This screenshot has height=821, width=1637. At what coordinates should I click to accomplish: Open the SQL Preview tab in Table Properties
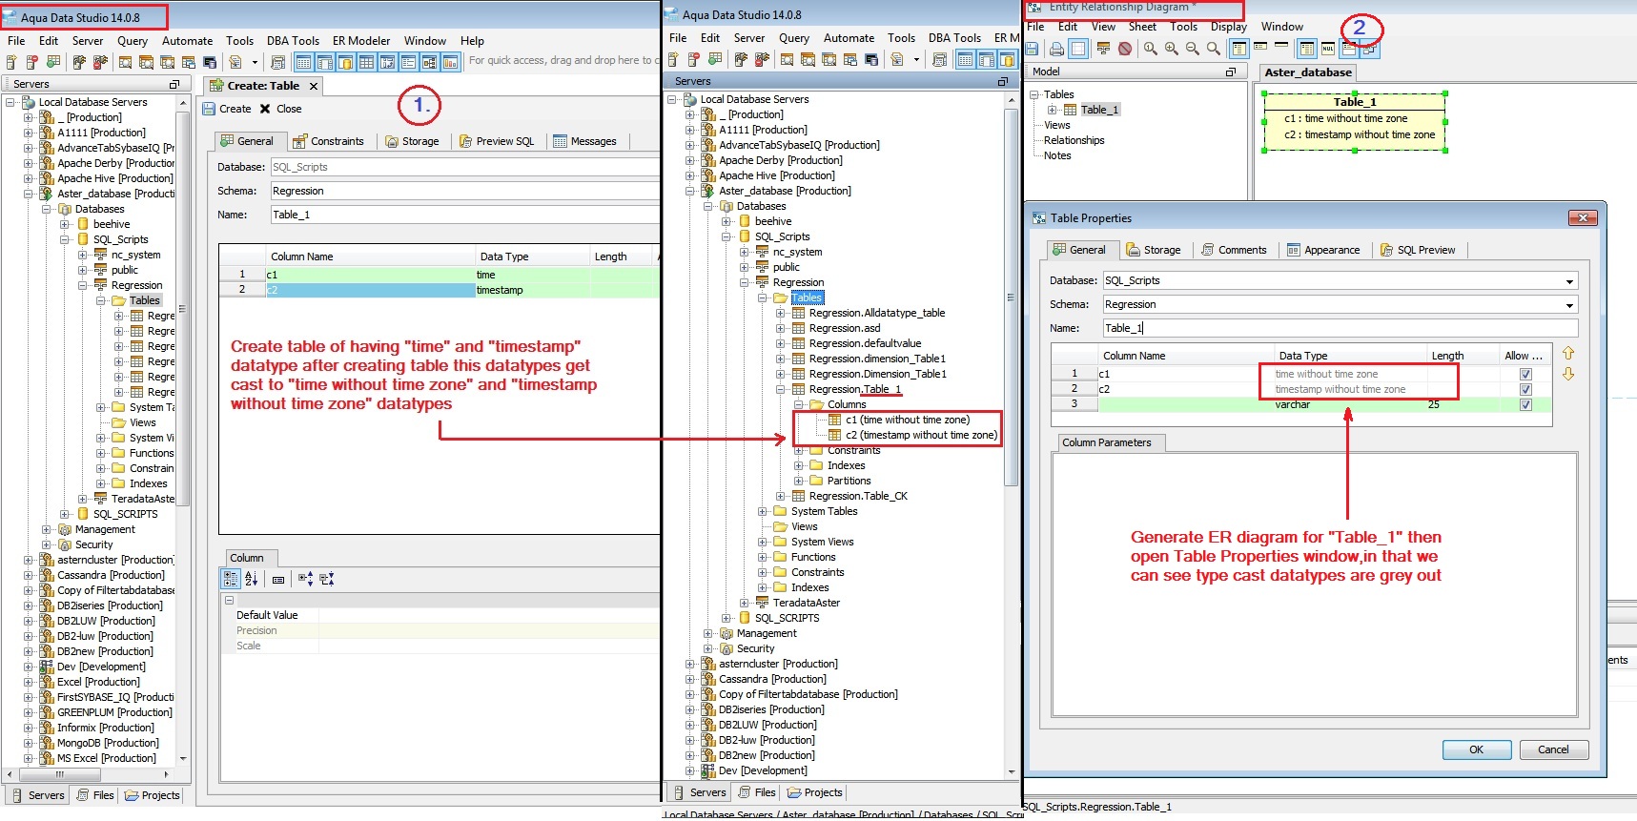coord(1418,250)
